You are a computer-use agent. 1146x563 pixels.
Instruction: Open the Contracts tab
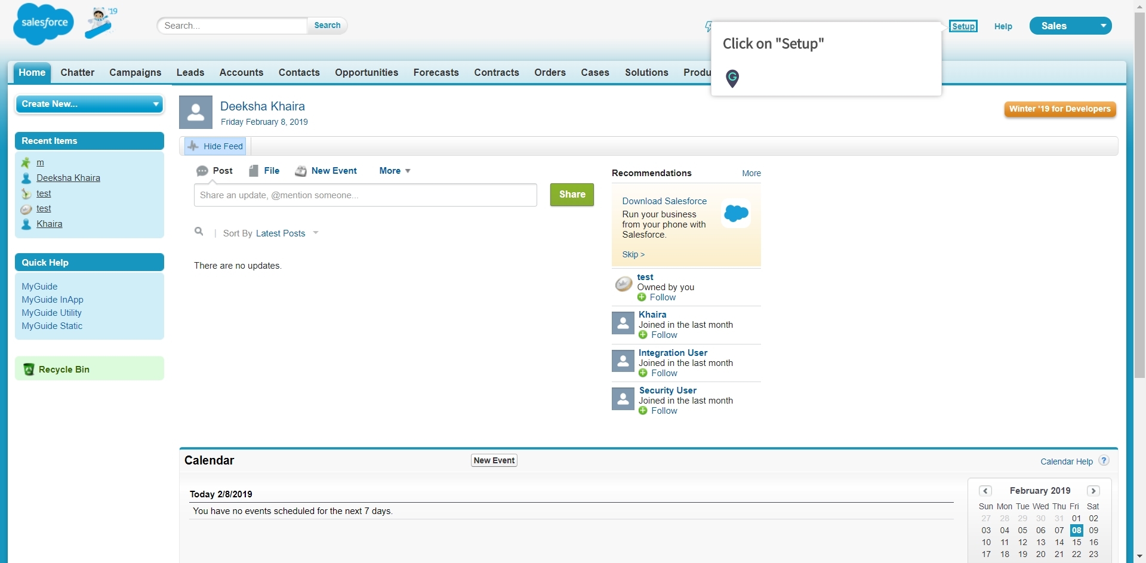[497, 72]
